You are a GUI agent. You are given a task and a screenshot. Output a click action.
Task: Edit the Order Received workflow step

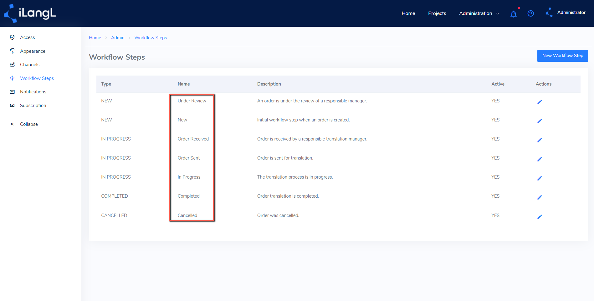point(540,140)
